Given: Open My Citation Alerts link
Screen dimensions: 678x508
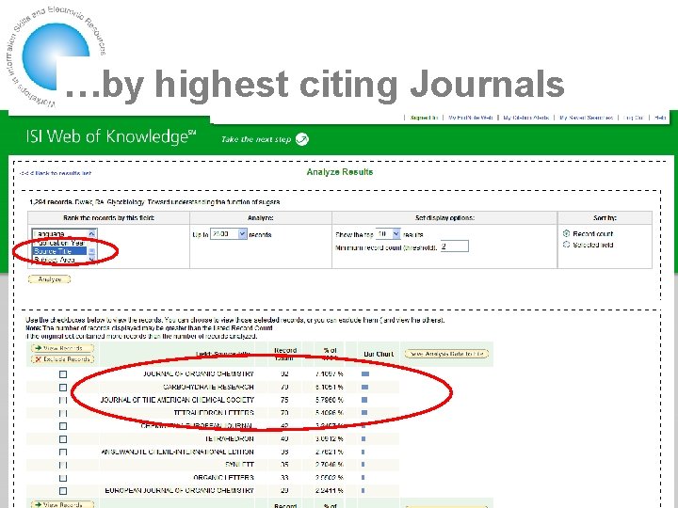Looking at the screenshot, I should click(x=525, y=118).
